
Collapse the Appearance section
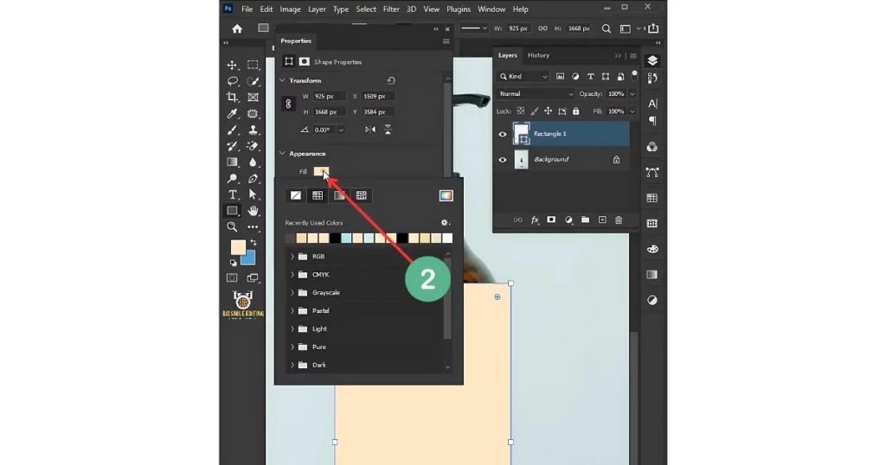(283, 154)
